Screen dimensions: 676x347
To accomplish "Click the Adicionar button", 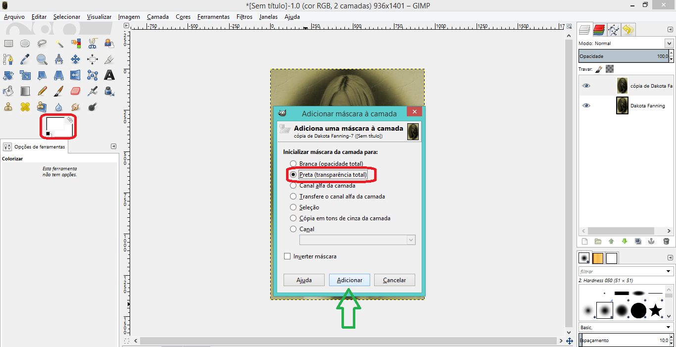I will tap(349, 280).
